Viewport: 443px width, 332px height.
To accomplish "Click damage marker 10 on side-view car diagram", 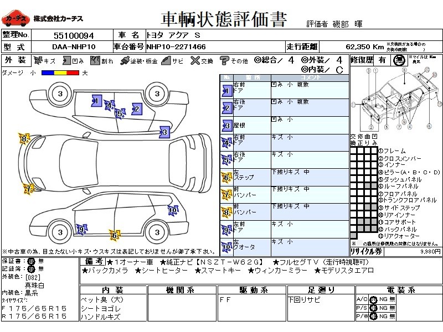I will 172,210.
